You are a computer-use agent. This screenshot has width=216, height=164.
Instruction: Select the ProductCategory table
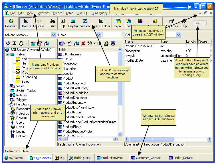pyautogui.click(x=72, y=83)
